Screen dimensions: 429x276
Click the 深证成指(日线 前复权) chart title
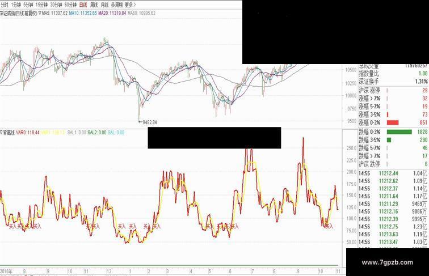point(19,13)
